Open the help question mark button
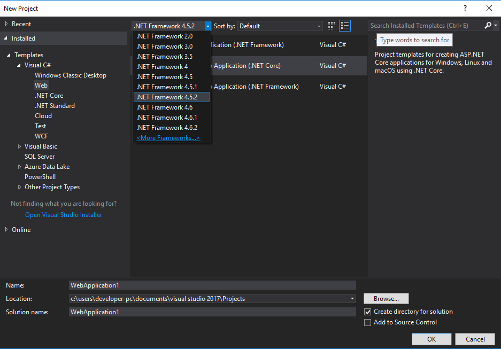The image size is (501, 349). (x=465, y=9)
